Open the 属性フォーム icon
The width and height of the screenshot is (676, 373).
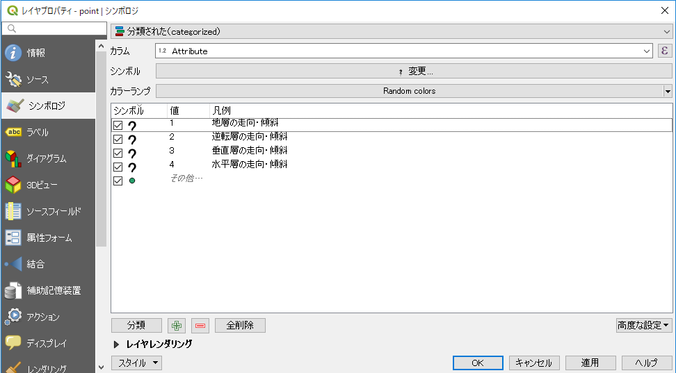pyautogui.click(x=13, y=238)
